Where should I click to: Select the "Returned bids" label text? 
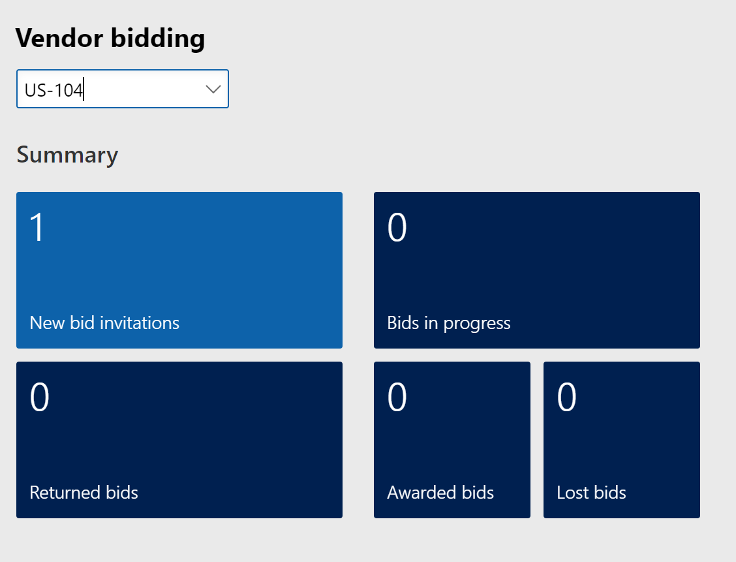(x=84, y=492)
